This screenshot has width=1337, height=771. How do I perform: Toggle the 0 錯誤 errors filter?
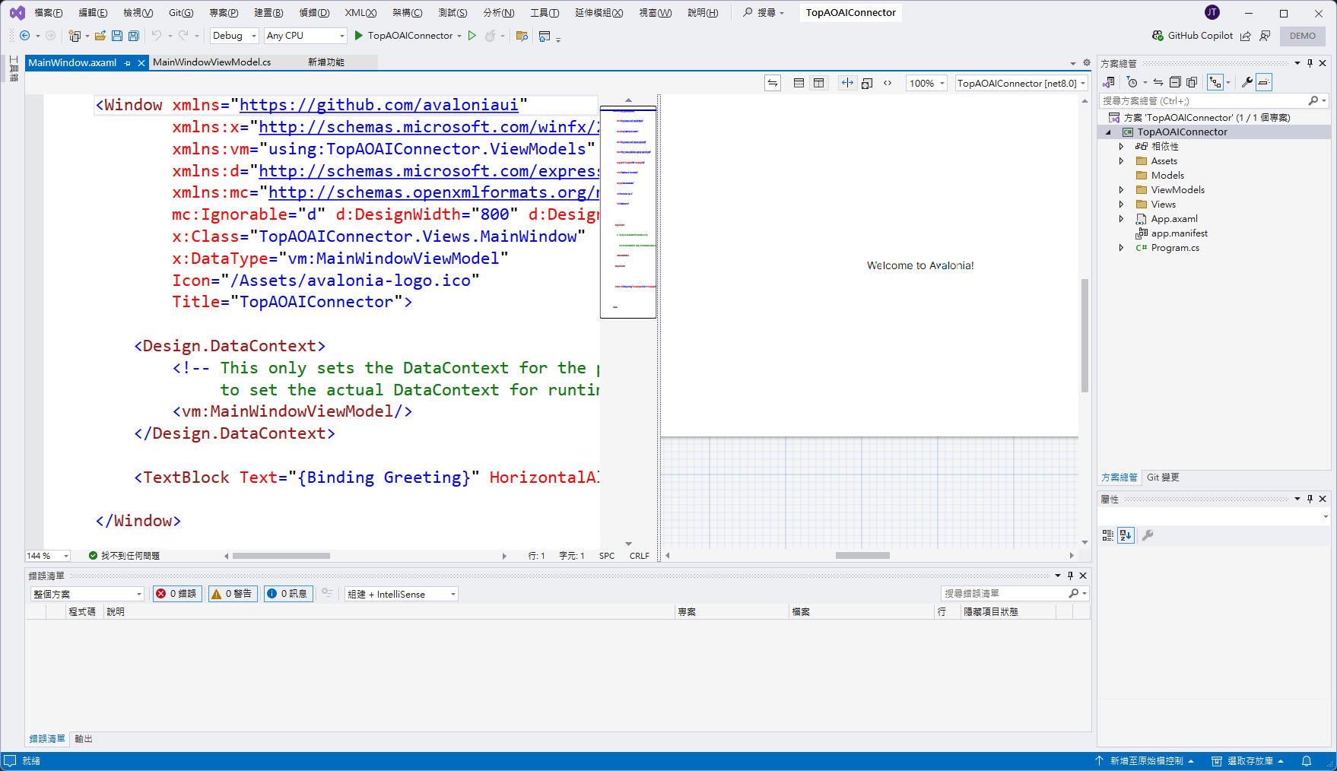coord(177,594)
